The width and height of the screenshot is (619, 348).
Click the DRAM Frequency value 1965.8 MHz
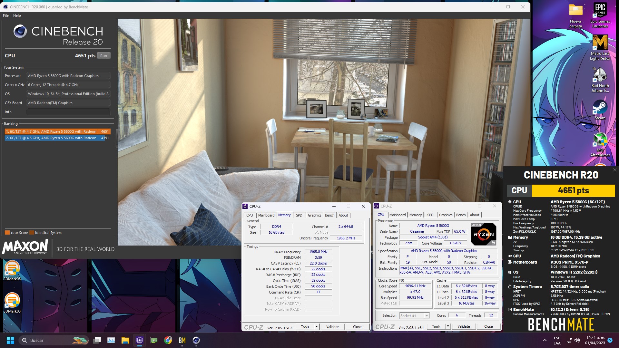(x=318, y=252)
